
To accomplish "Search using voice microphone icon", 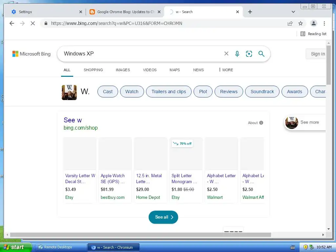I will coord(237,53).
